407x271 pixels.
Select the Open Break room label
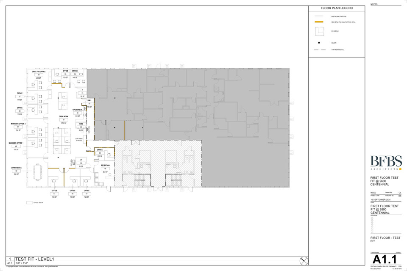coord(77,110)
